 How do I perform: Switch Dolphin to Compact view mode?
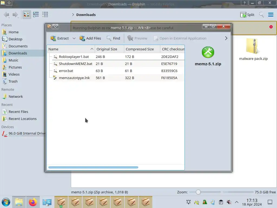(36, 15)
